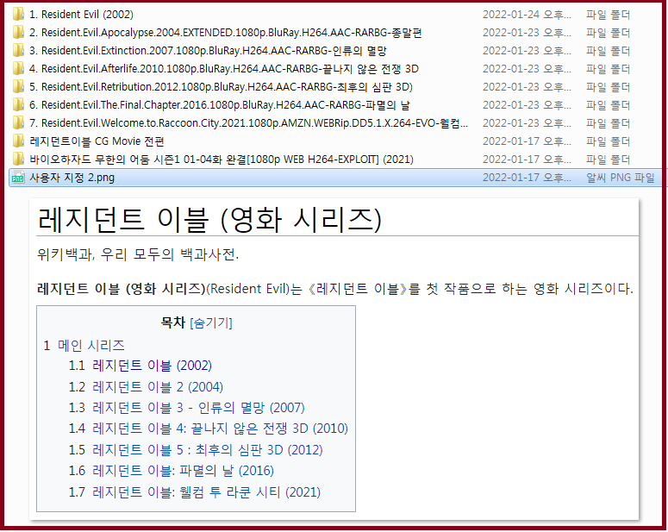The height and width of the screenshot is (532, 668).
Task: Click folder icon of 바이오하자드 무한의 어둠 row
Action: (x=18, y=160)
